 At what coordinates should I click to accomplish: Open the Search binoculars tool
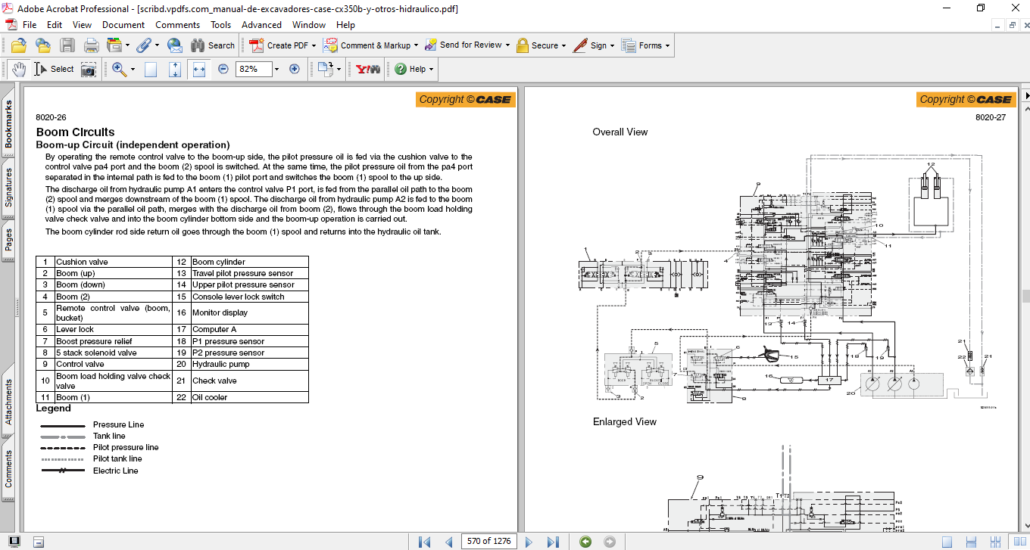coord(212,45)
